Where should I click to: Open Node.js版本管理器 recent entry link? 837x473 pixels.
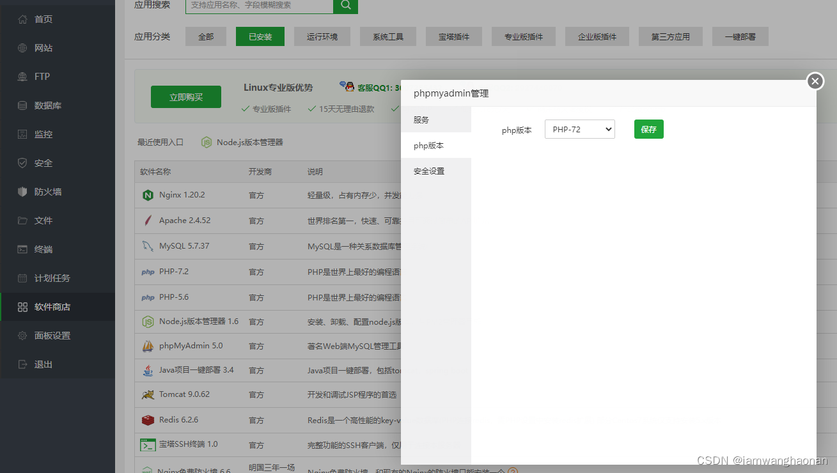coord(249,143)
